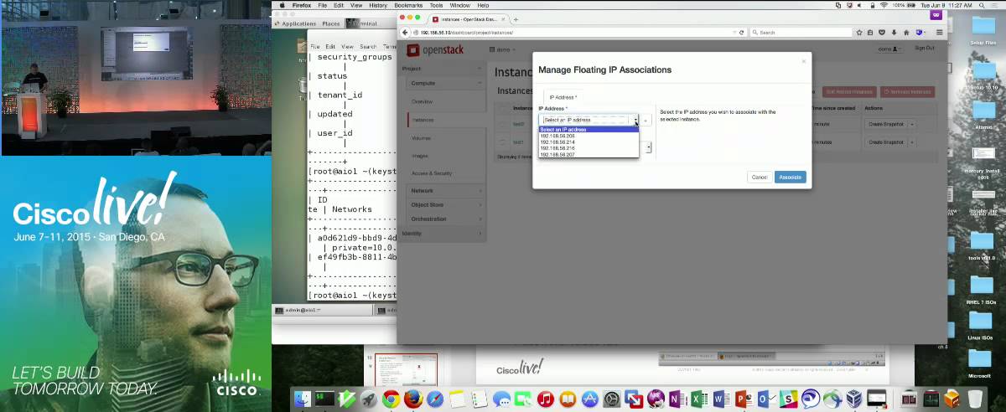Open FaceTime from the Dock
The width and height of the screenshot is (1006, 412).
click(522, 399)
